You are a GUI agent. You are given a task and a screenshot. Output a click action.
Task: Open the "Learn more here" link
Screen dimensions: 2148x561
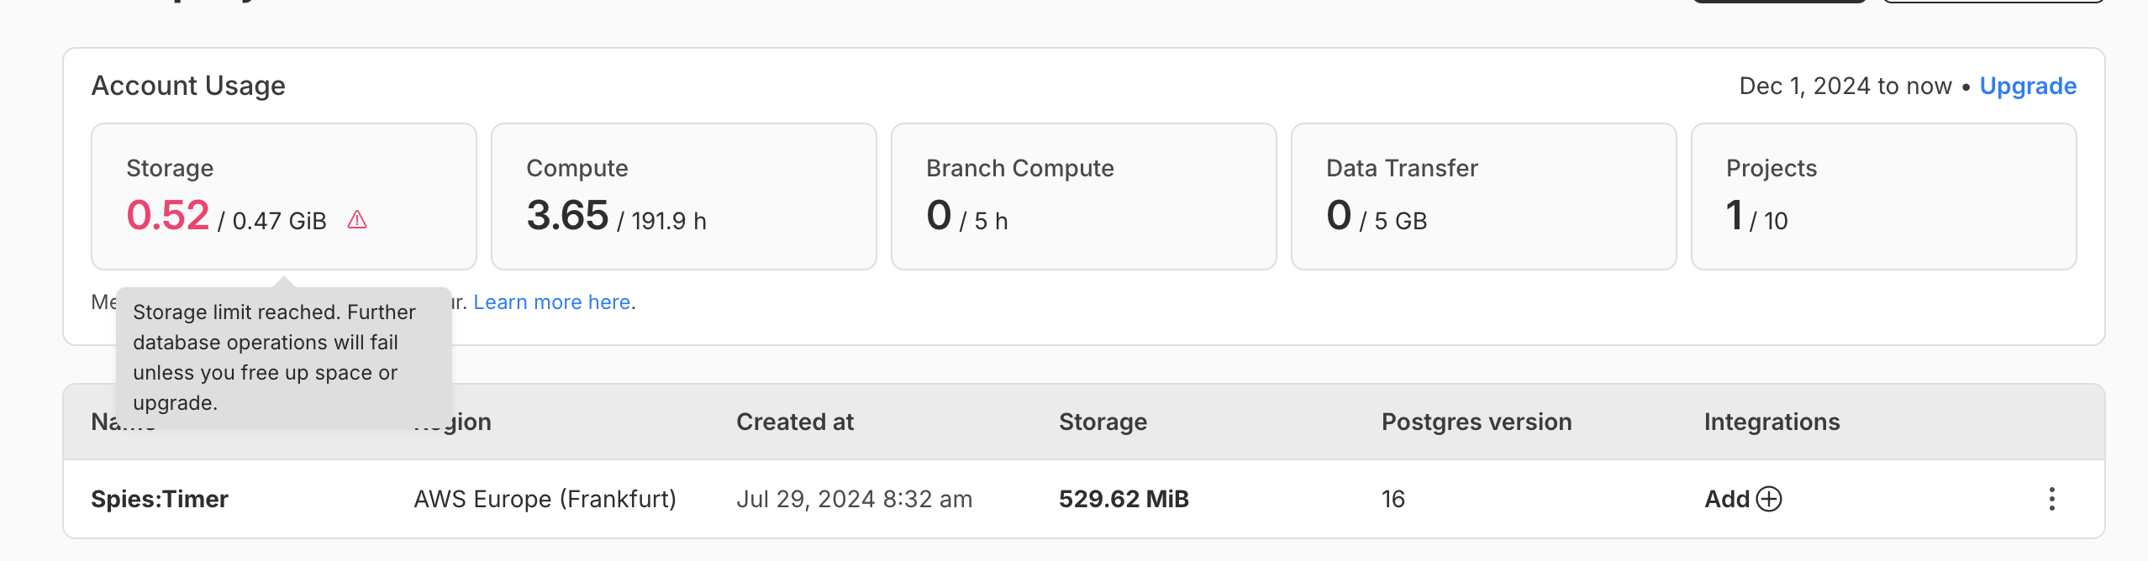(552, 302)
